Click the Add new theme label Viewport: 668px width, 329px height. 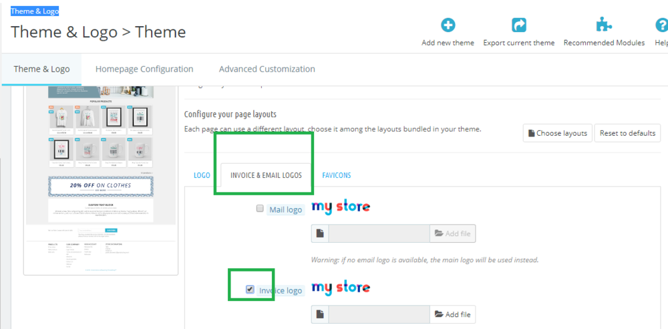tap(448, 43)
